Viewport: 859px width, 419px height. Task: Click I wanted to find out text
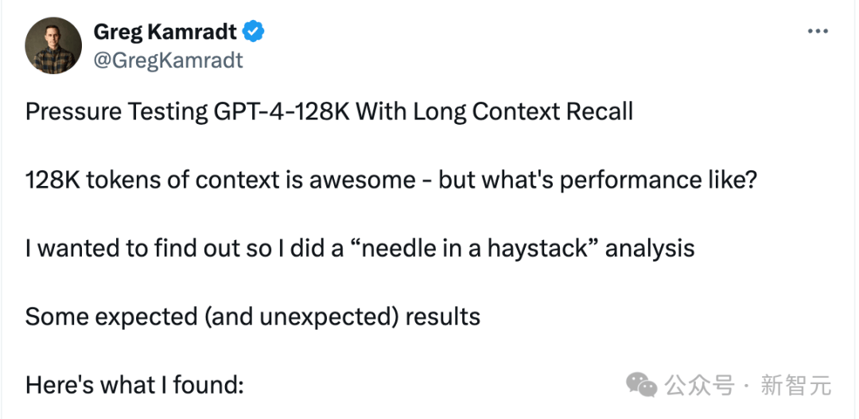pyautogui.click(x=146, y=249)
